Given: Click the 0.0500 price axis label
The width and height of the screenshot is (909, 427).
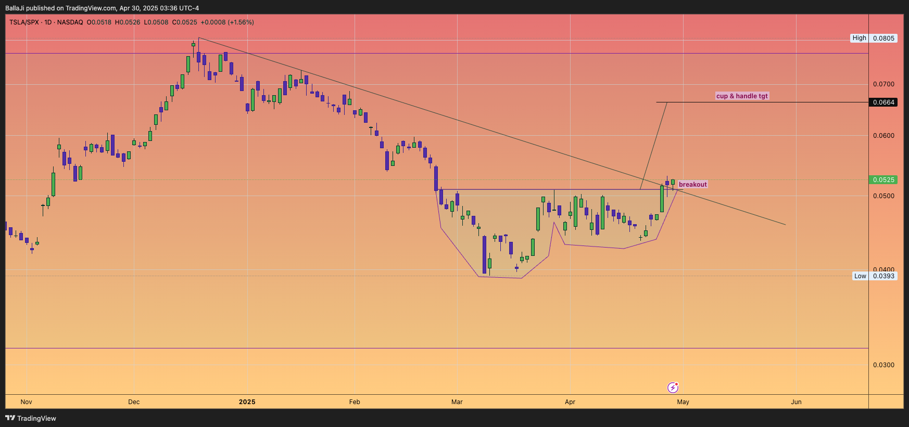Looking at the screenshot, I should point(883,196).
